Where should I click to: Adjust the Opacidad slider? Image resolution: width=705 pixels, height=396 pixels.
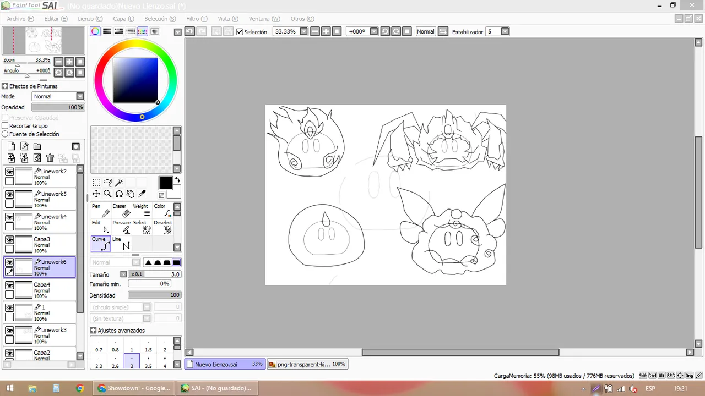tap(58, 107)
